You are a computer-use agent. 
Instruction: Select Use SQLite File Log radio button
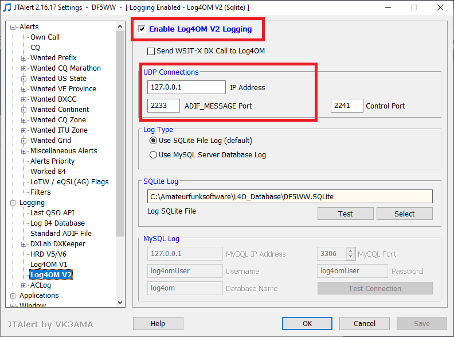coord(153,141)
